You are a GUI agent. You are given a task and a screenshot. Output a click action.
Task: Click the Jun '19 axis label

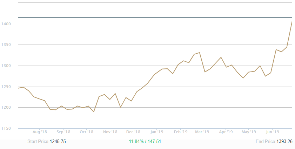273,132
